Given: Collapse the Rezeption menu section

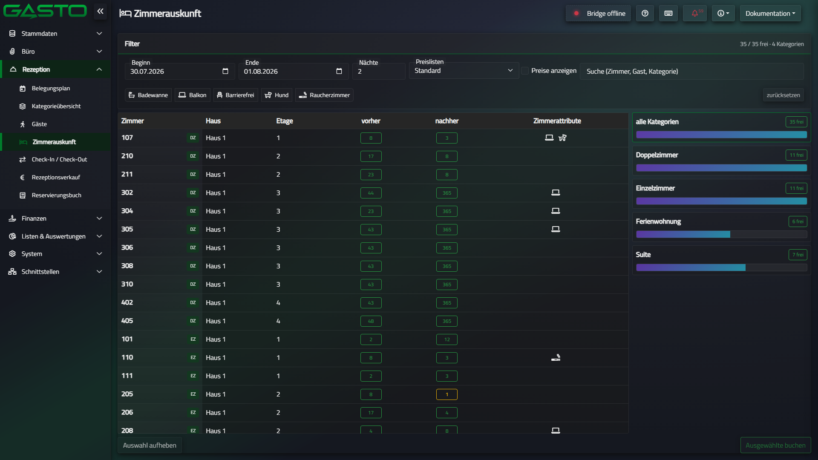Looking at the screenshot, I should (55, 69).
